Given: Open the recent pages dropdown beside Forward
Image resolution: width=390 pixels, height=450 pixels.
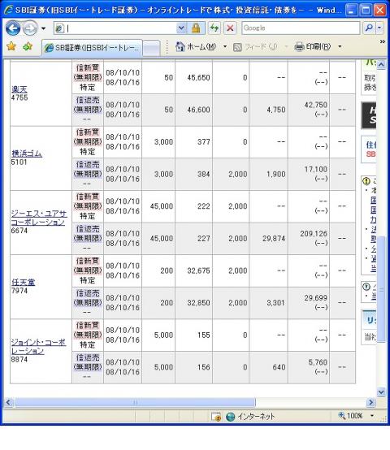Looking at the screenshot, I should point(43,28).
